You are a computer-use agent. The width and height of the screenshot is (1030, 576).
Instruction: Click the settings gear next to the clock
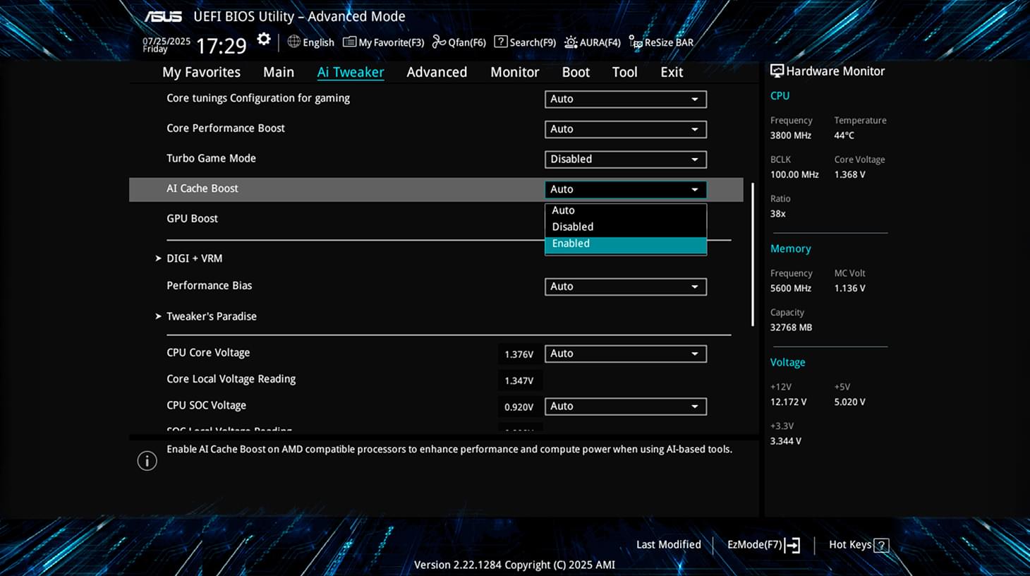click(x=263, y=40)
